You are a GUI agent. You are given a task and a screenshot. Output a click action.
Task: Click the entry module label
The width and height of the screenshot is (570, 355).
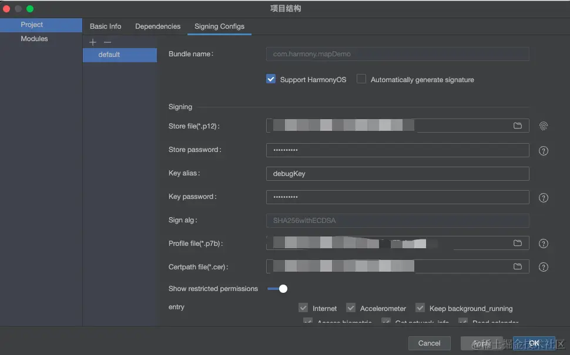coord(176,307)
